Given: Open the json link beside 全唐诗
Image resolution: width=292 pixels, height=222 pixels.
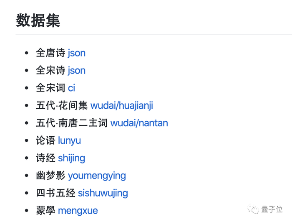Looking at the screenshot, I should click(76, 53).
